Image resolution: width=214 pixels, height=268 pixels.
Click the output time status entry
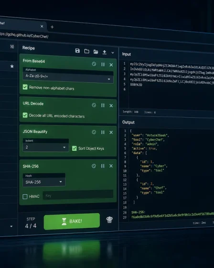[199, 223]
